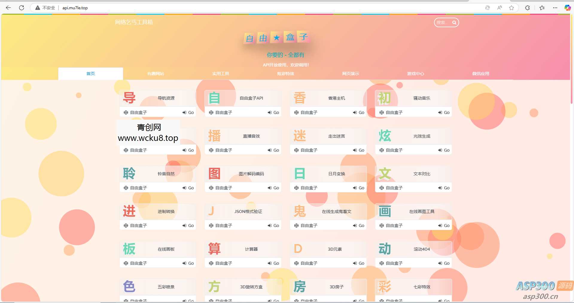574x303 pixels.
Task: Switch to the 游戏中心 tab
Action: pyautogui.click(x=415, y=73)
